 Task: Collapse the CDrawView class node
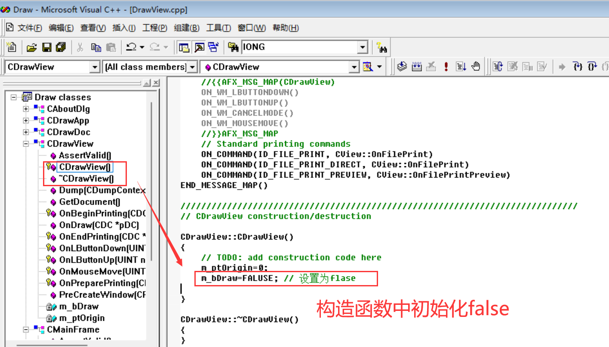point(26,144)
